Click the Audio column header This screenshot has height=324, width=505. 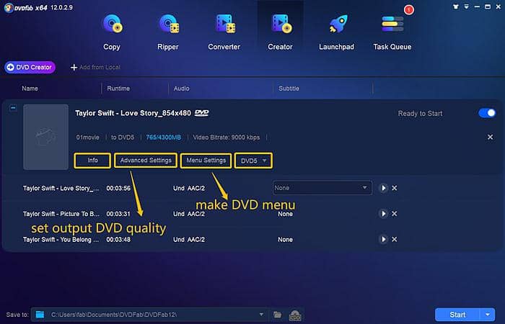pyautogui.click(x=182, y=89)
